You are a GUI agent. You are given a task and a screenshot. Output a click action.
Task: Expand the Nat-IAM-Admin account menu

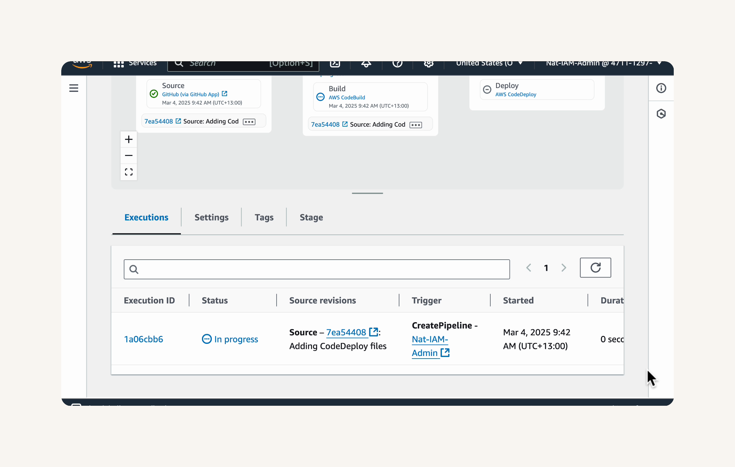(x=604, y=63)
